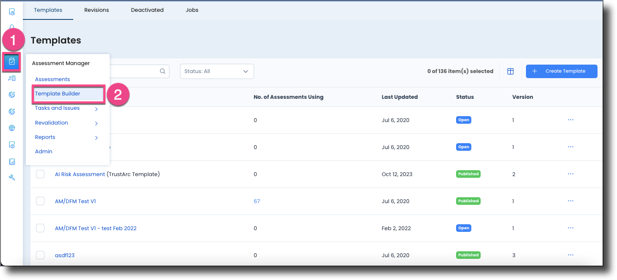Image resolution: width=617 pixels, height=280 pixels.
Task: Click the gavel icon at sidebar bottom
Action: coord(12,177)
